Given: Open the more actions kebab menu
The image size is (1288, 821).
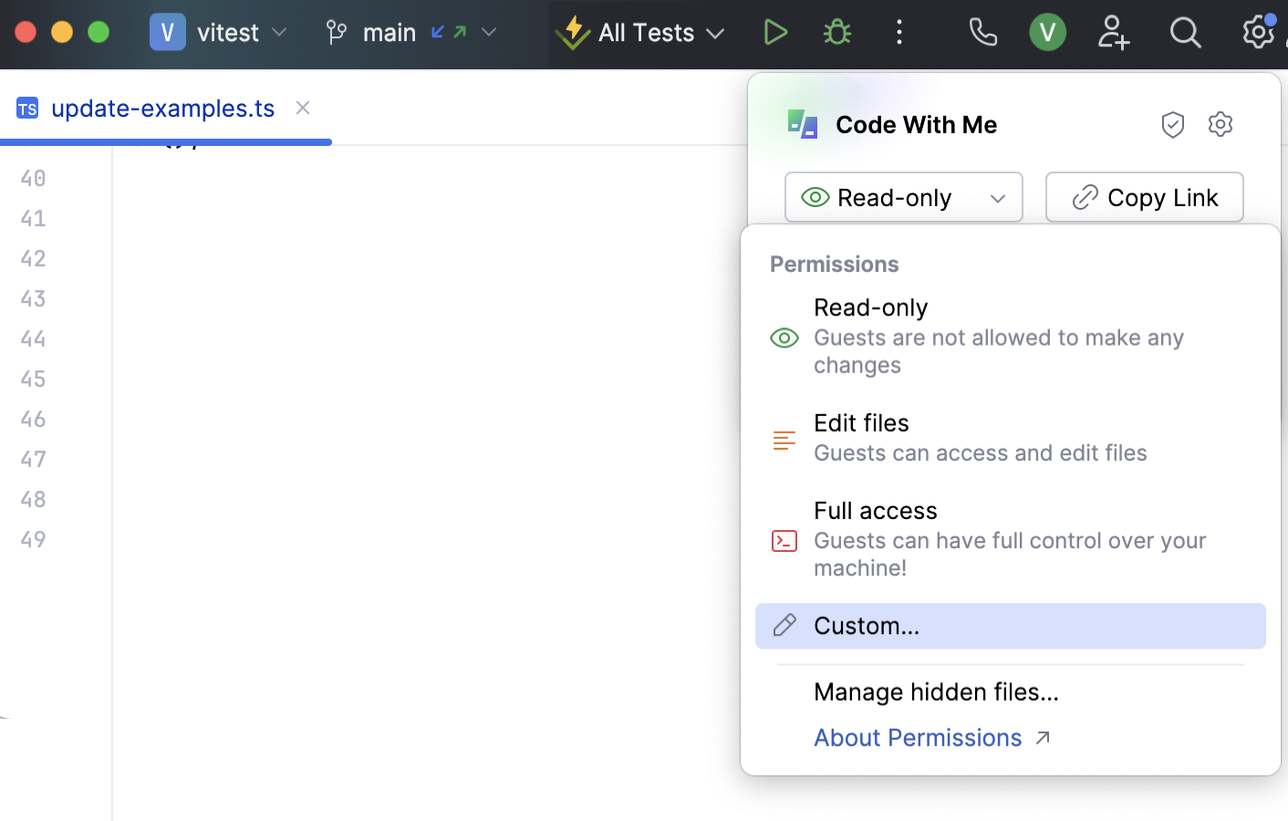Looking at the screenshot, I should click(899, 32).
